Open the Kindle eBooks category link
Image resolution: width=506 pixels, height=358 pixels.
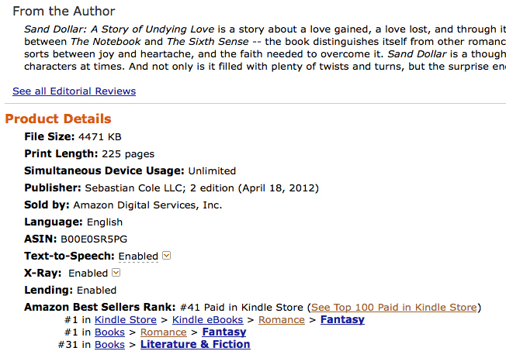coord(207,320)
